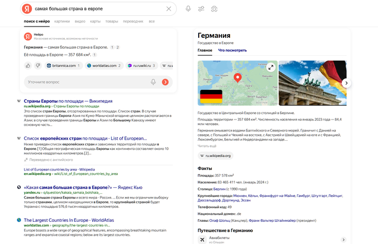Switch to 'видео' tab
The height and width of the screenshot is (244, 378).
80,21
